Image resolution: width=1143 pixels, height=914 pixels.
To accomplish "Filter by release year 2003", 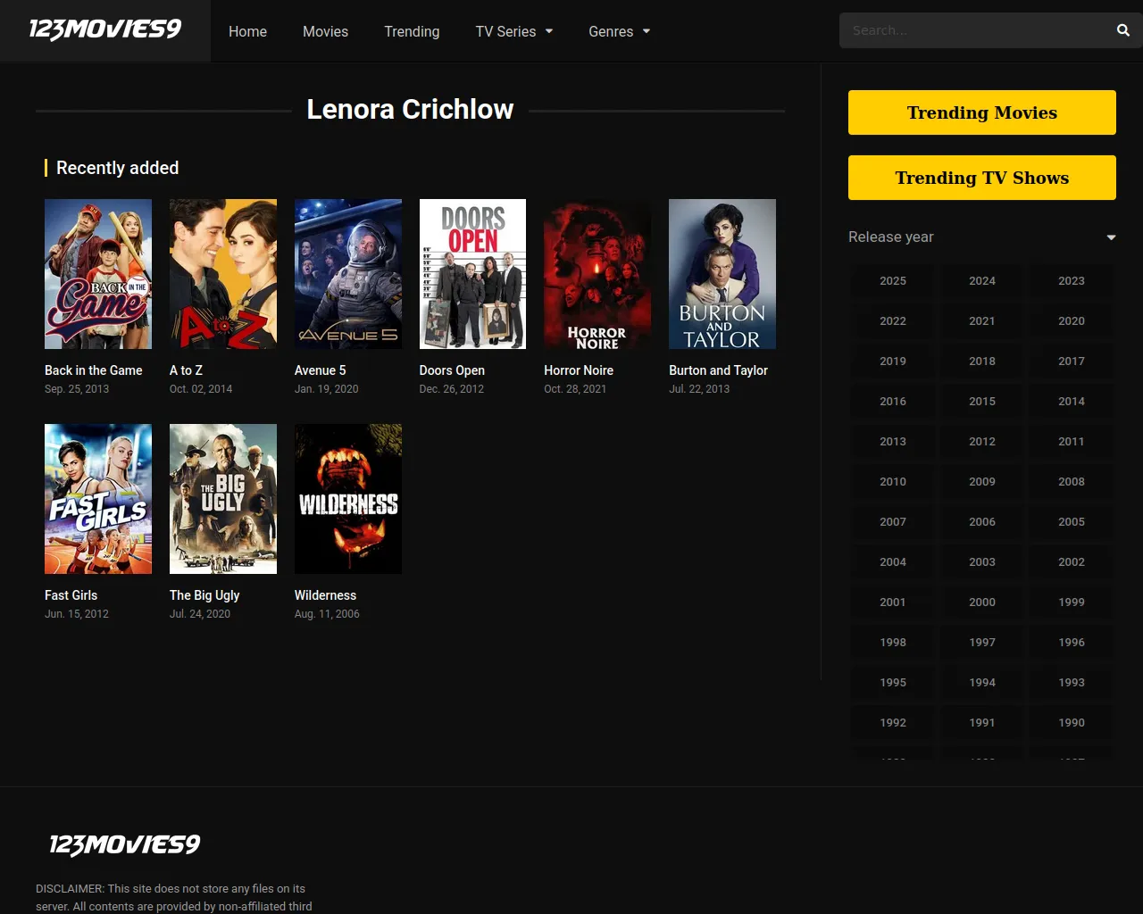I will (x=982, y=561).
